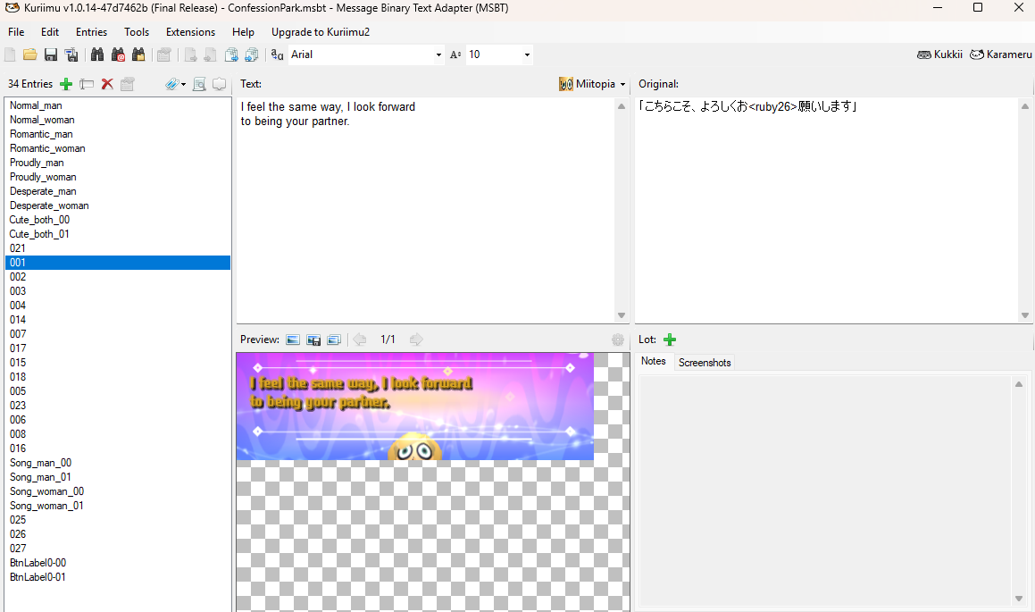The image size is (1035, 612).
Task: Select the Desperate_woman entry
Action: [x=118, y=205]
